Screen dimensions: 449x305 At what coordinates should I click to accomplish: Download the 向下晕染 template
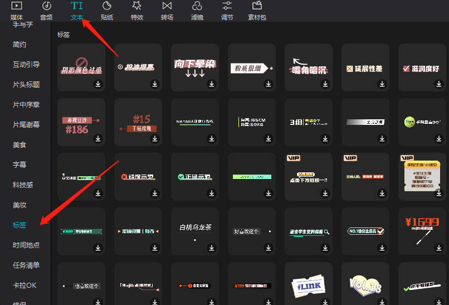(212, 84)
